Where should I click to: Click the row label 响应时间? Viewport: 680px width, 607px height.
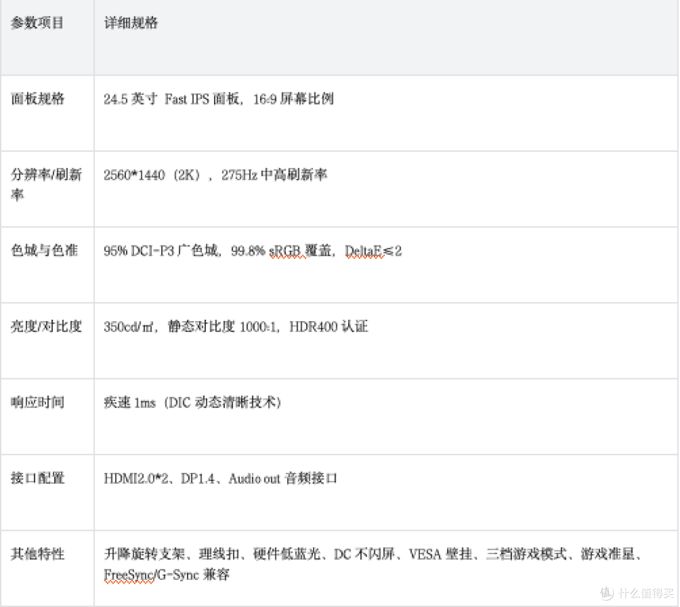pos(37,402)
